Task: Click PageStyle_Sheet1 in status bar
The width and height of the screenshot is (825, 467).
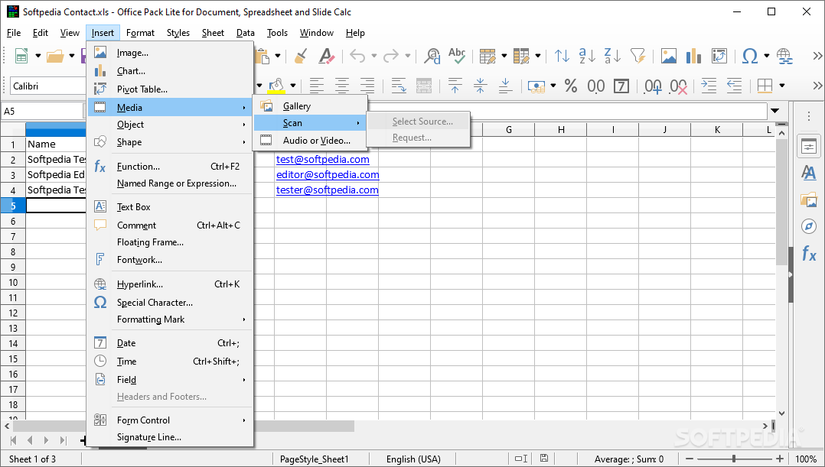Action: pyautogui.click(x=314, y=459)
